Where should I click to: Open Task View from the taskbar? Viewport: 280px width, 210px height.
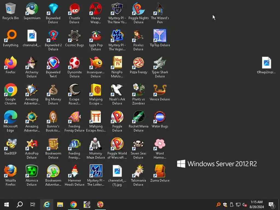tap(33, 205)
